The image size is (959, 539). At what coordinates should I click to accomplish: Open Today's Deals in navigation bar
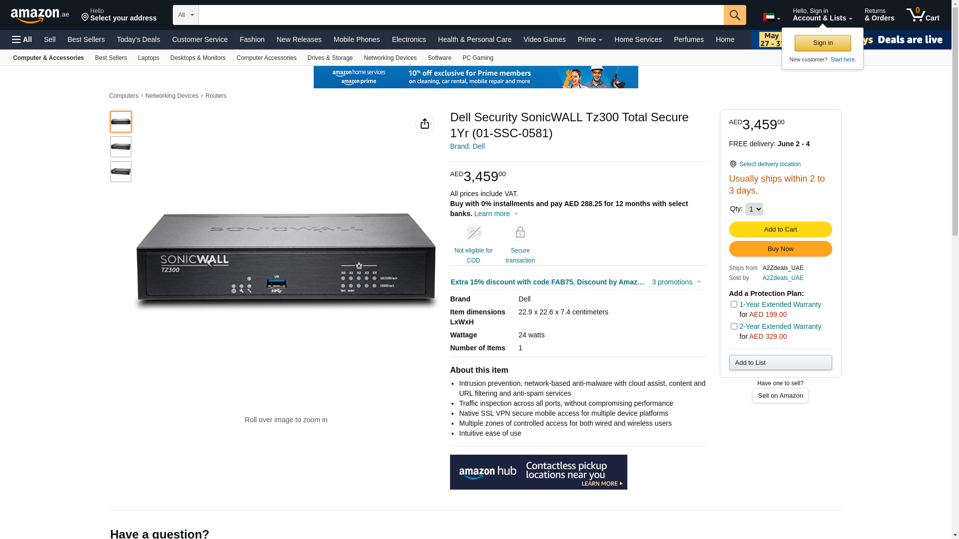click(138, 39)
